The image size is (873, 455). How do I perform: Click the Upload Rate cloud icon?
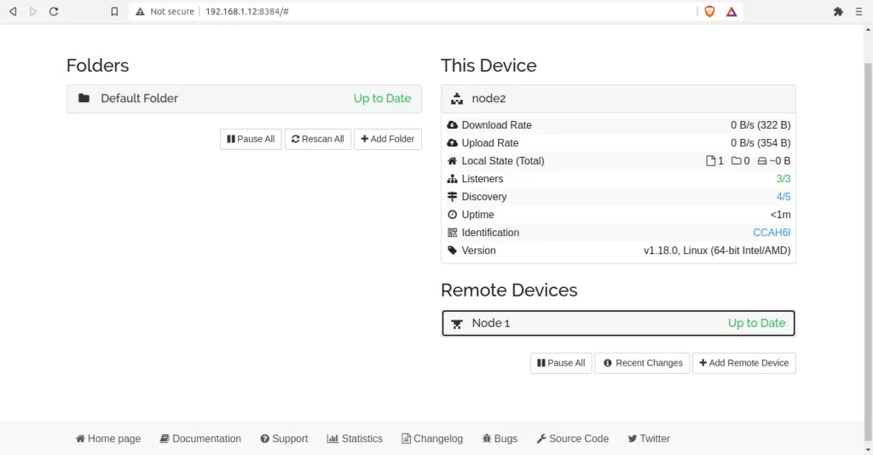[x=452, y=143]
